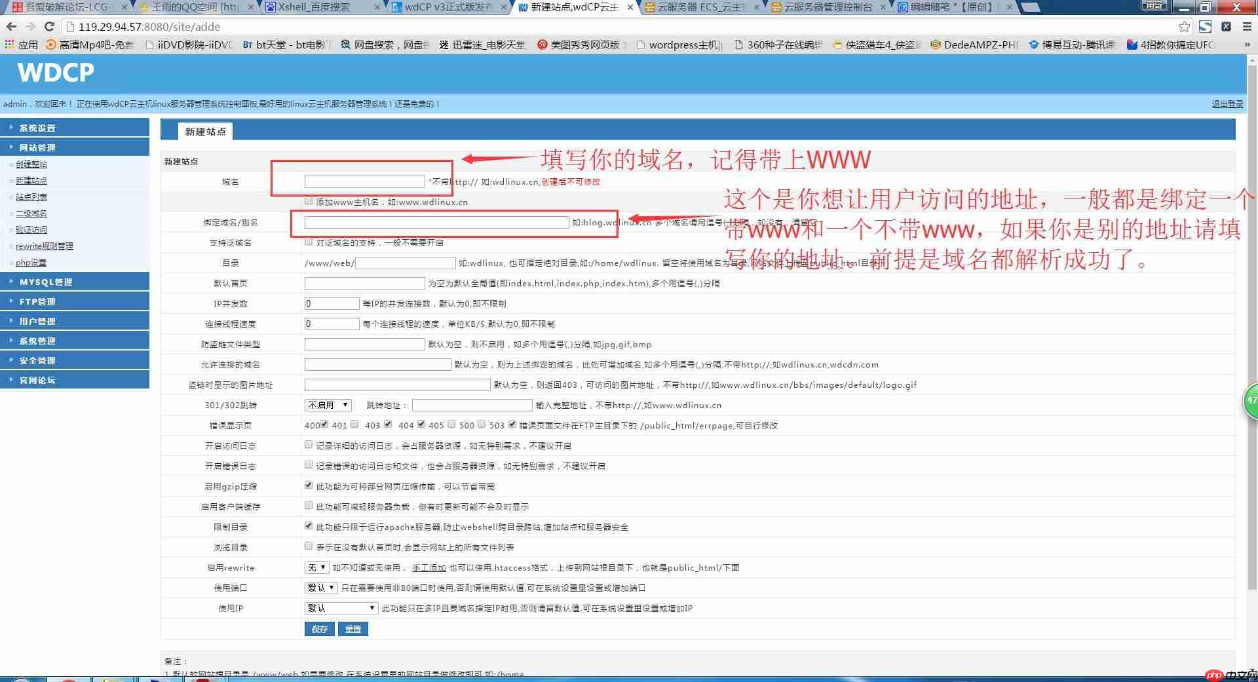Check the 添加www主机名 checkbox
Viewport: 1258px width, 682px height.
tap(309, 201)
